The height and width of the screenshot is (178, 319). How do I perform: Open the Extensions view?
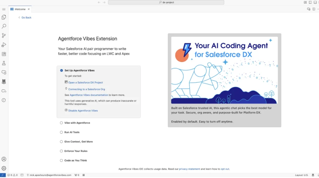(x=4, y=54)
